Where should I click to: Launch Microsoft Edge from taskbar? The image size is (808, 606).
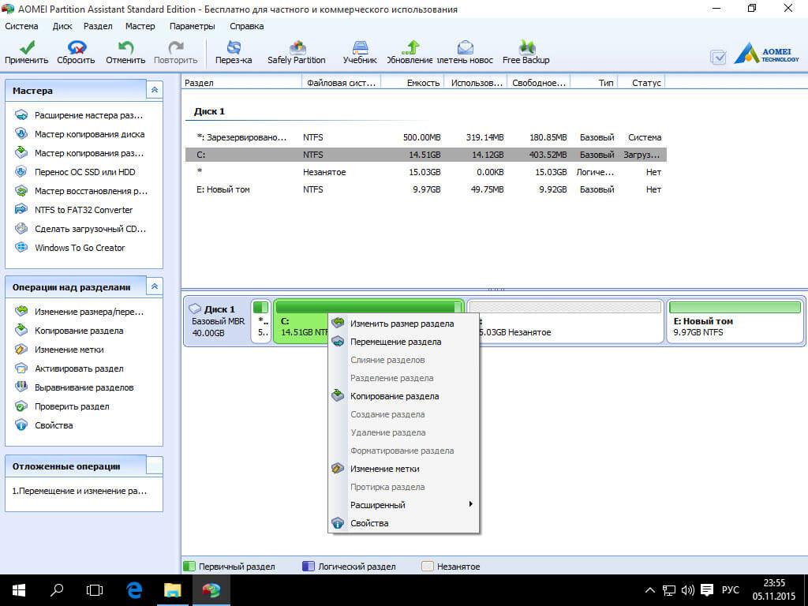[134, 590]
